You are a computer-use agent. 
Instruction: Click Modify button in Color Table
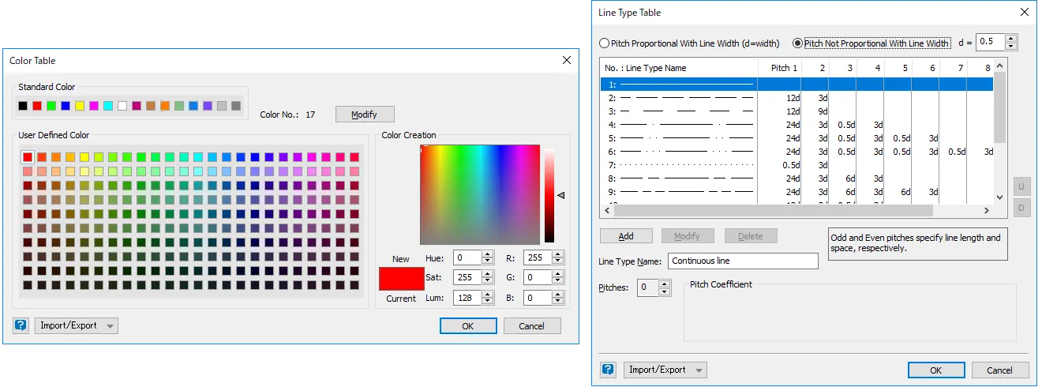coord(365,115)
